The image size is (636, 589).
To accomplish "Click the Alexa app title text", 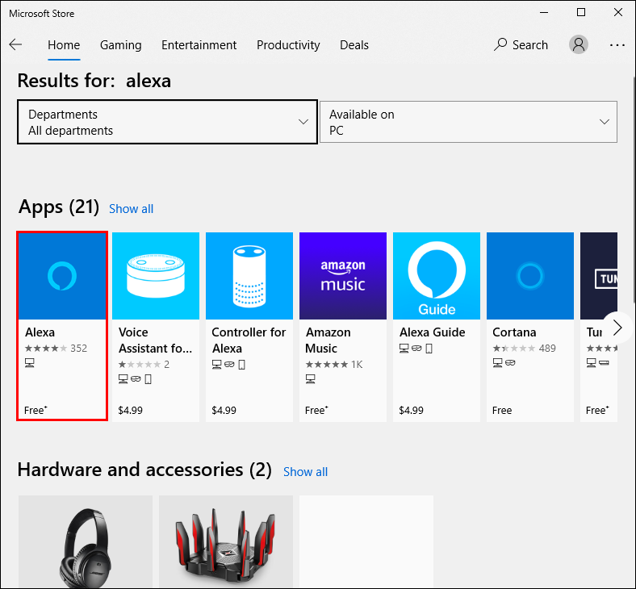I will (x=40, y=332).
